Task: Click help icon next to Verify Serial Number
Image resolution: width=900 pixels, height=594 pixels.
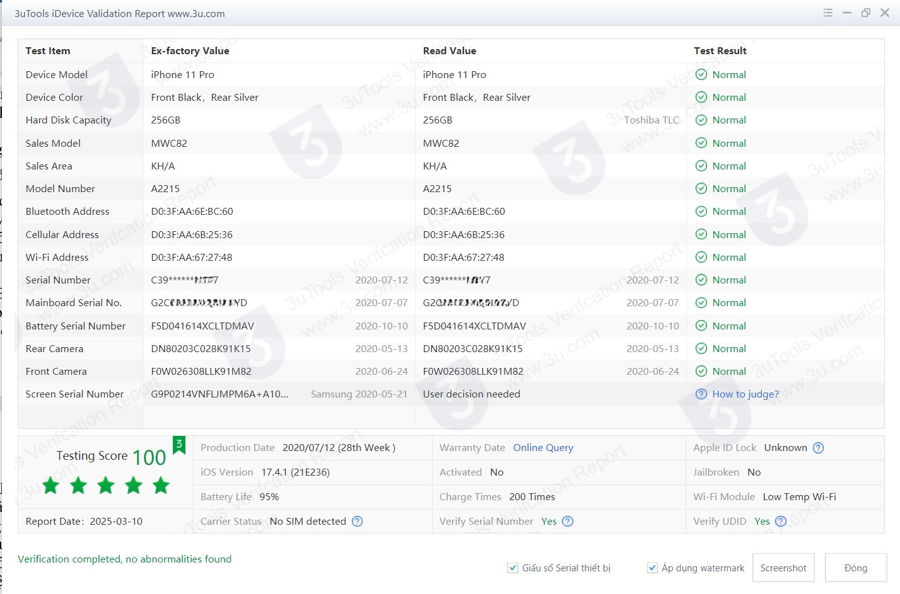Action: point(568,522)
